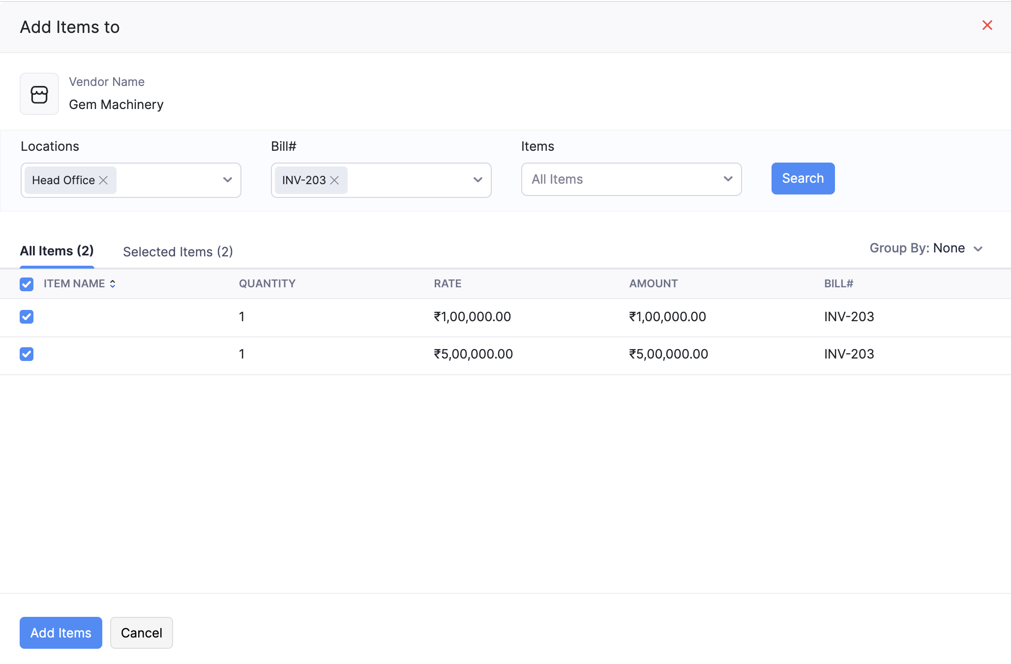Remove the Head Office location tag
This screenshot has width=1011, height=664.
[103, 180]
